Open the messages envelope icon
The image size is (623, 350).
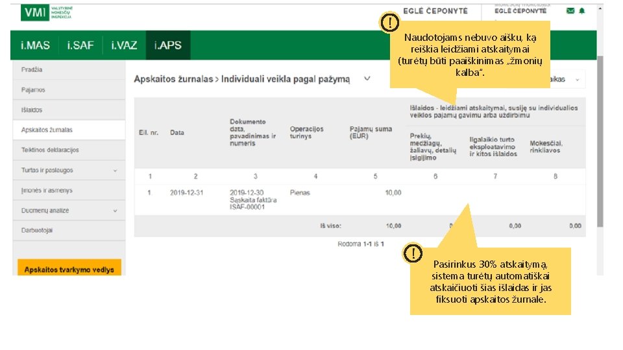pos(570,11)
